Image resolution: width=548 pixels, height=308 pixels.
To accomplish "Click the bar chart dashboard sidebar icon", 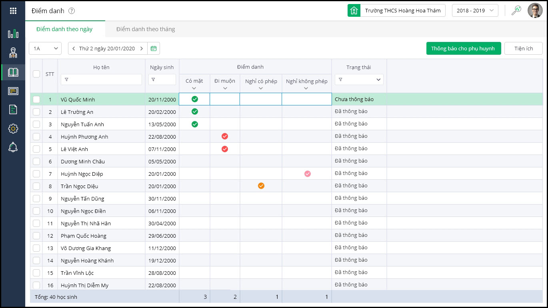I will 13,34.
